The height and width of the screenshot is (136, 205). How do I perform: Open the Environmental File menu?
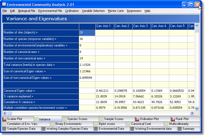50,11
